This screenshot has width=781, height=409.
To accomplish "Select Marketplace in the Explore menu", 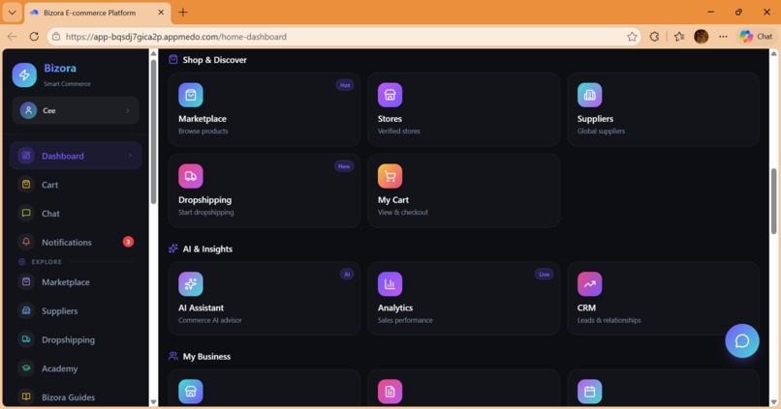I will [x=76, y=281].
